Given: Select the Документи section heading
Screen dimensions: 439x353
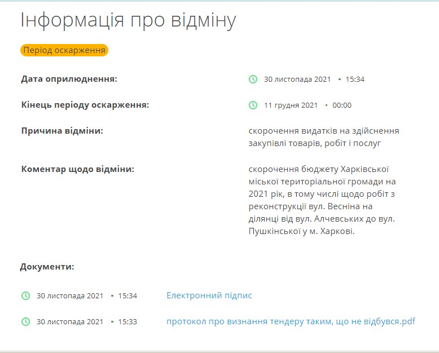Looking at the screenshot, I should pyautogui.click(x=47, y=267).
